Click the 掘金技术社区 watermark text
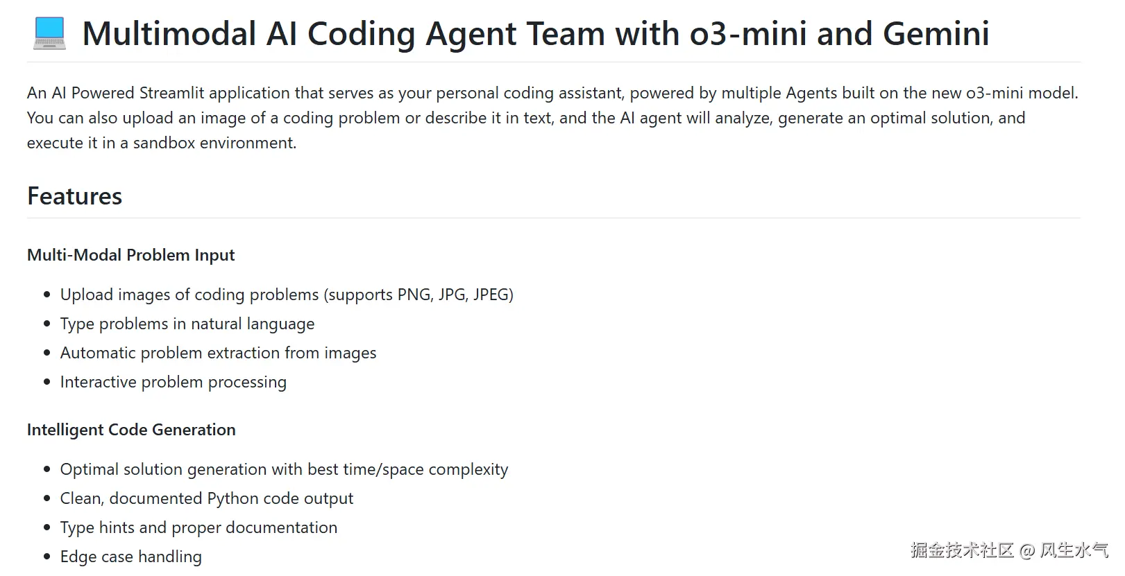Image resolution: width=1125 pixels, height=576 pixels. [x=963, y=550]
